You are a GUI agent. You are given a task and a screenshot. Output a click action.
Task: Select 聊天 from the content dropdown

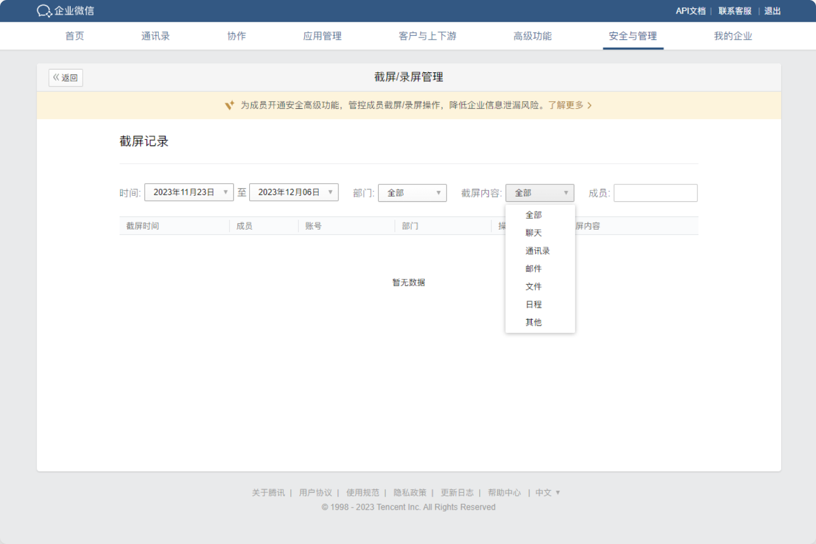point(534,232)
